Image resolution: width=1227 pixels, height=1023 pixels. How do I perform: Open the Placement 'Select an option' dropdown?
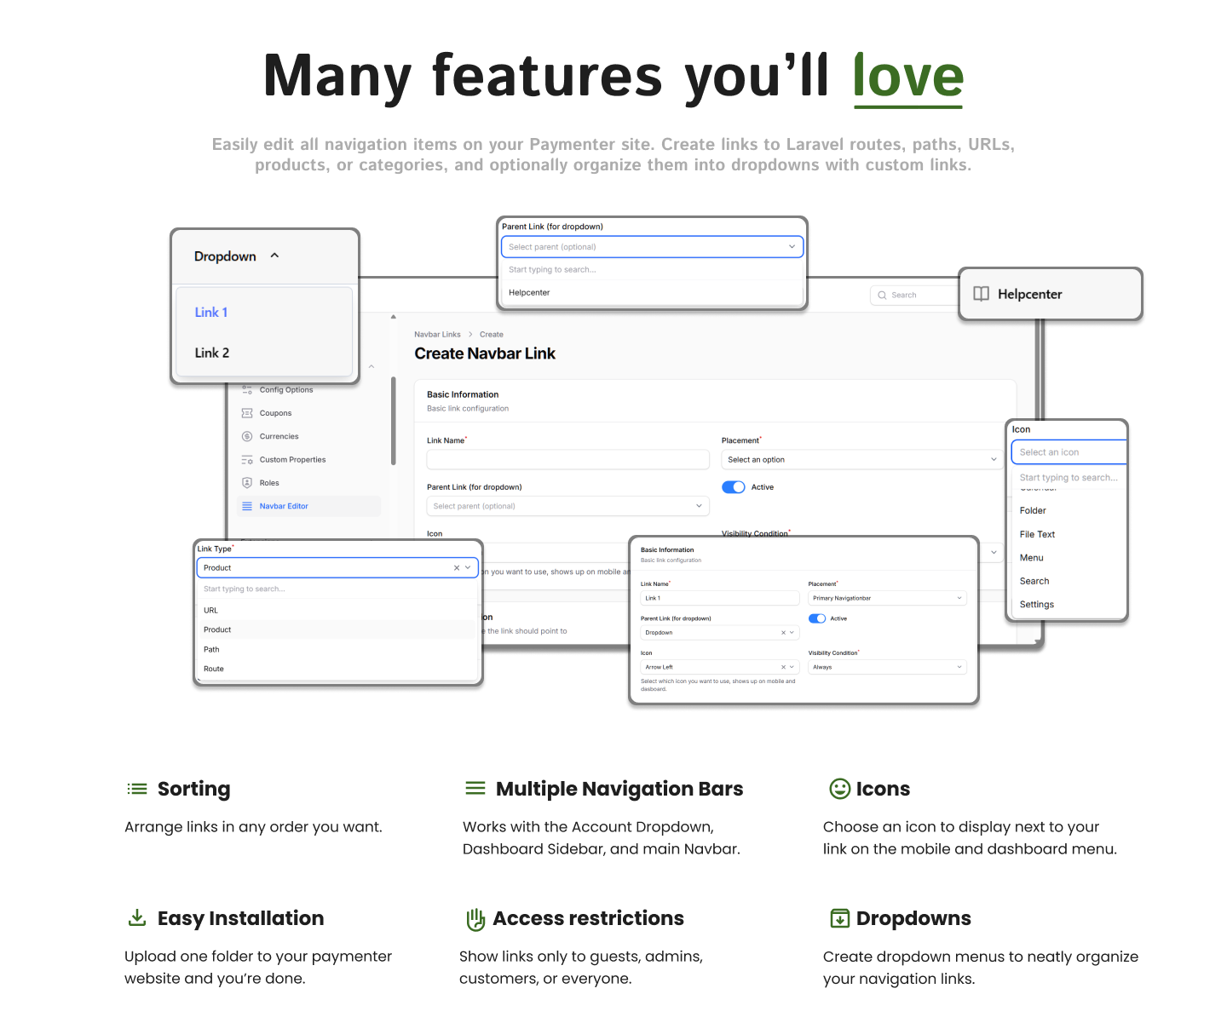(861, 460)
